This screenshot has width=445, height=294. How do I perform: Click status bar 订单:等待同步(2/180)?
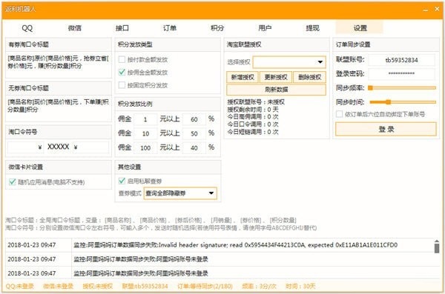pos(205,287)
